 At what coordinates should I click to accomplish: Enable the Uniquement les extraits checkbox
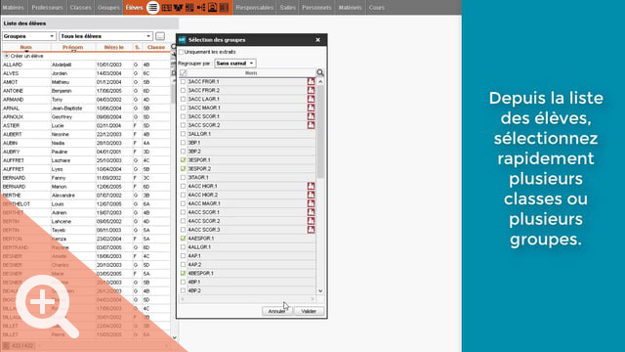182,52
